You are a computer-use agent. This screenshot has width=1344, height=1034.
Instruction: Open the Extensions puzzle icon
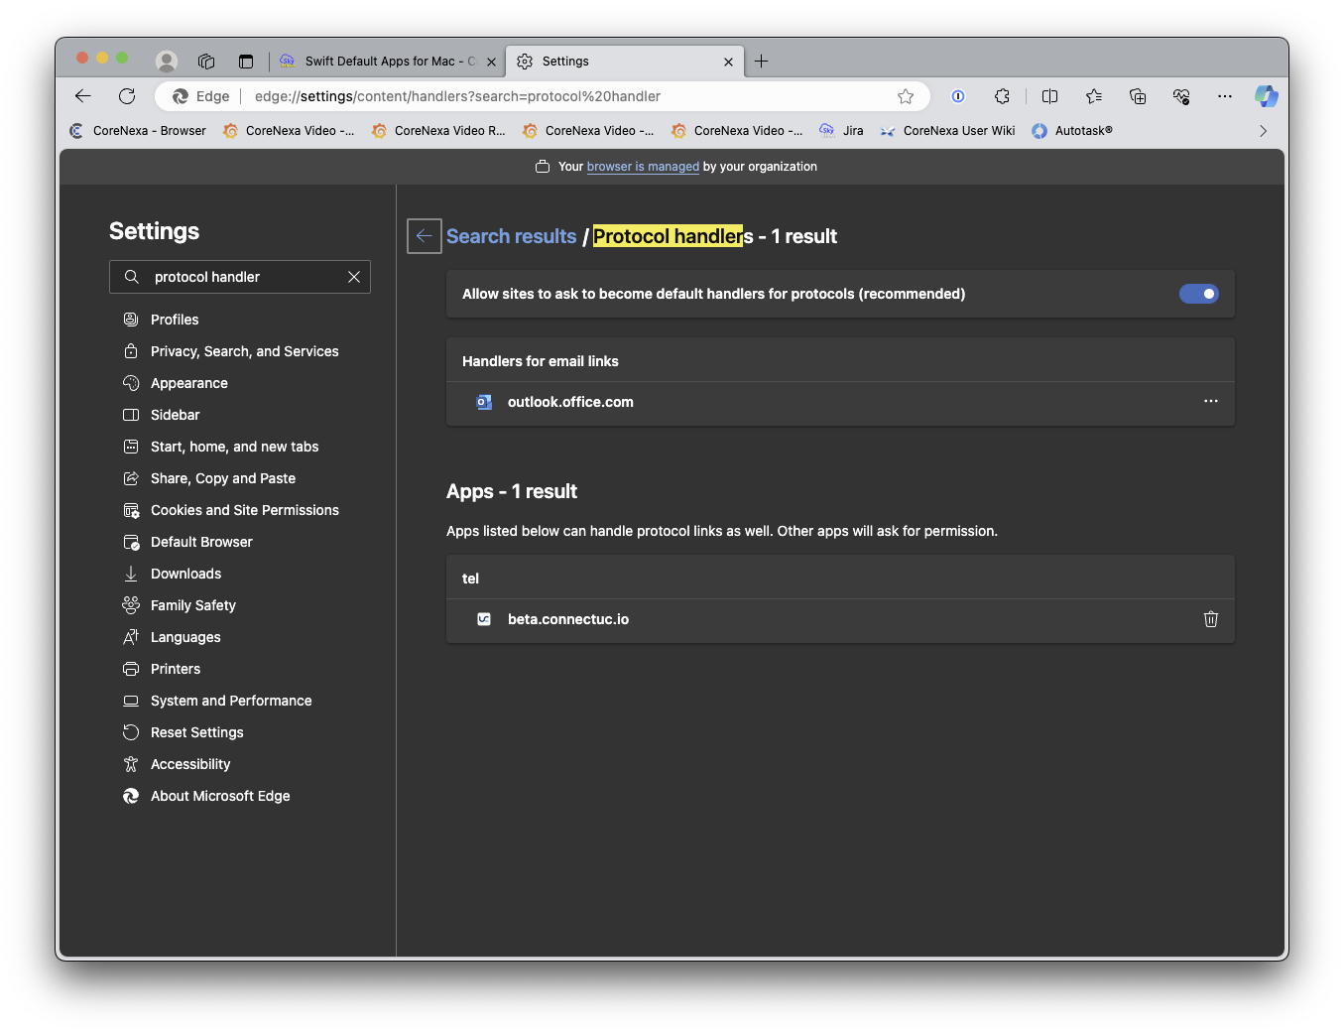(1003, 96)
